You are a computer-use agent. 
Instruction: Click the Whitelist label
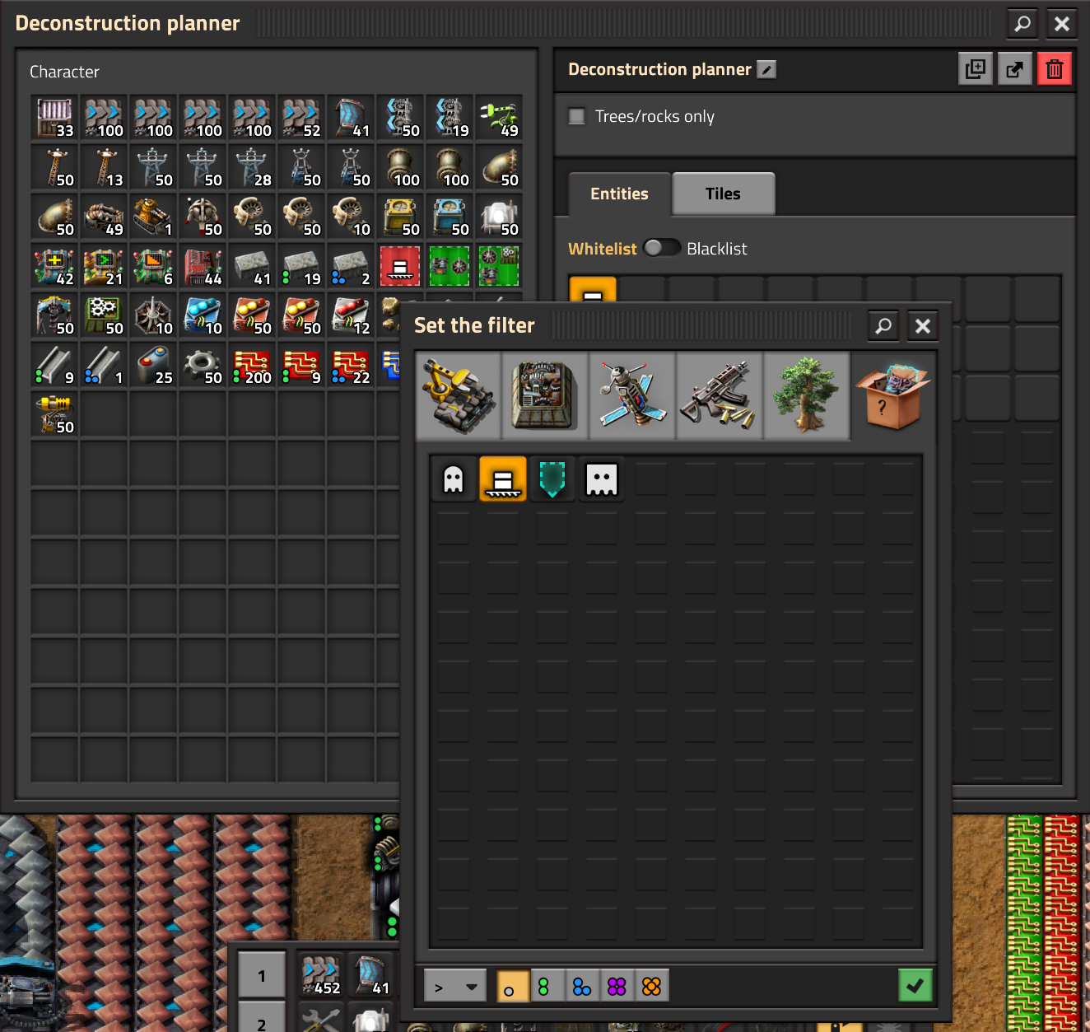(x=603, y=249)
